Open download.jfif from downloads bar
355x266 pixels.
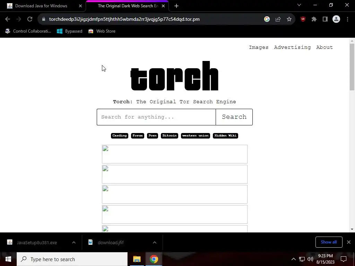[x=111, y=242]
